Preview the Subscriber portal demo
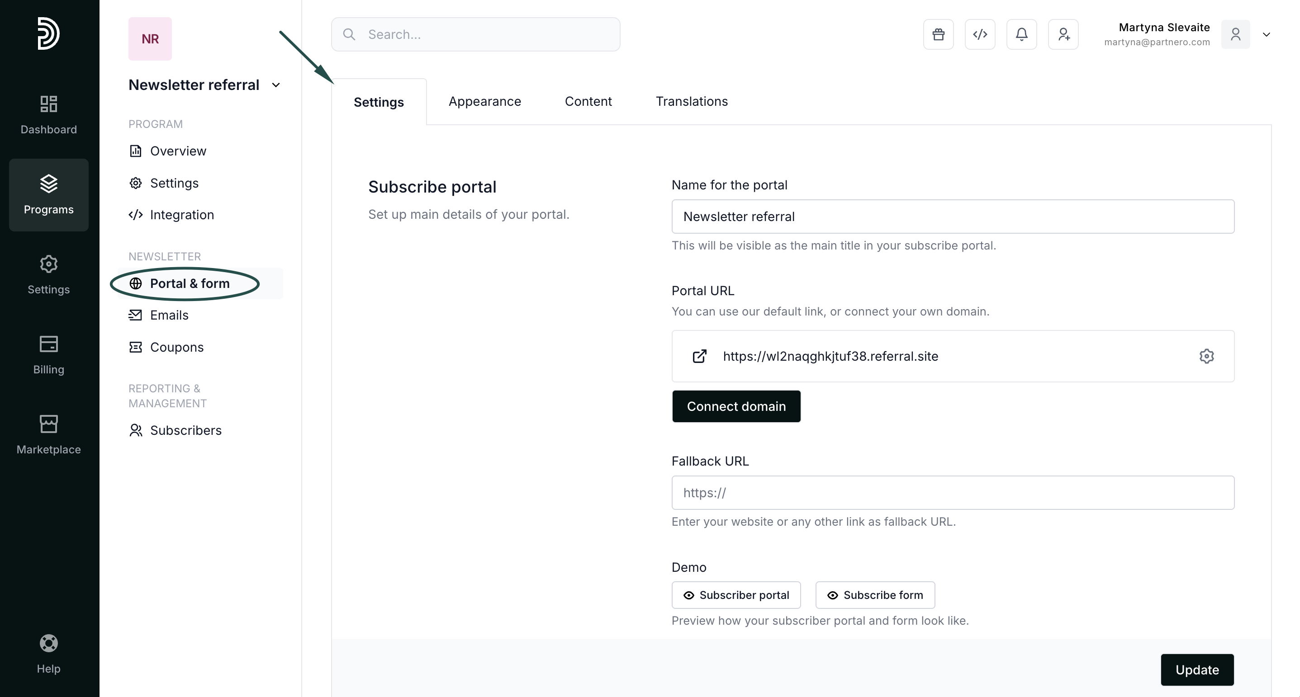 (x=736, y=595)
